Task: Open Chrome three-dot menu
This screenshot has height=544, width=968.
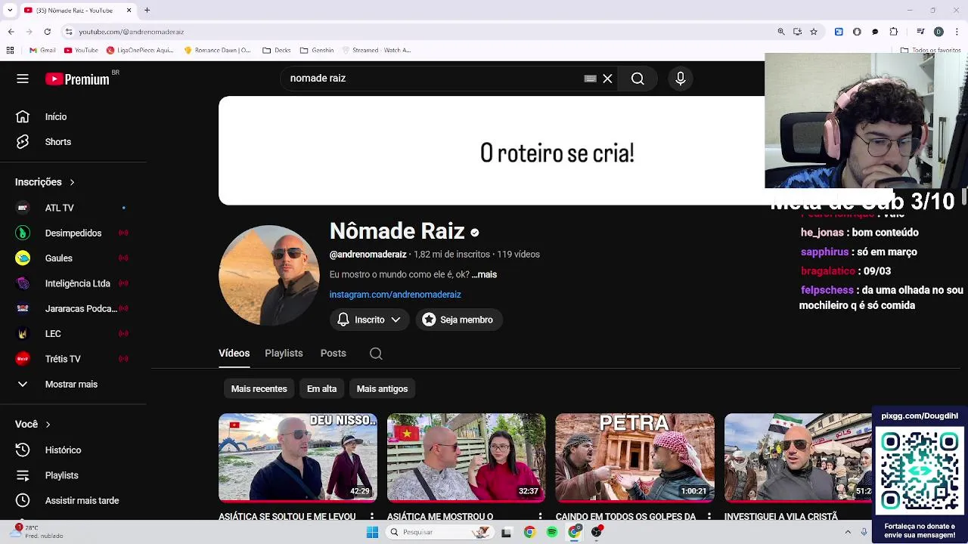Action: [957, 32]
